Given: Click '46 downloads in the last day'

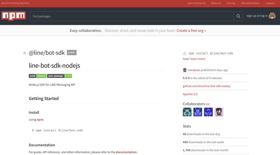Looking at the screenshot, I should coord(201,134).
